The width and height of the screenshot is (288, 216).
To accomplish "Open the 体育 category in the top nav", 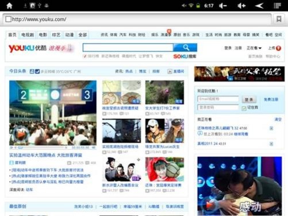I will pyautogui.click(x=113, y=34).
